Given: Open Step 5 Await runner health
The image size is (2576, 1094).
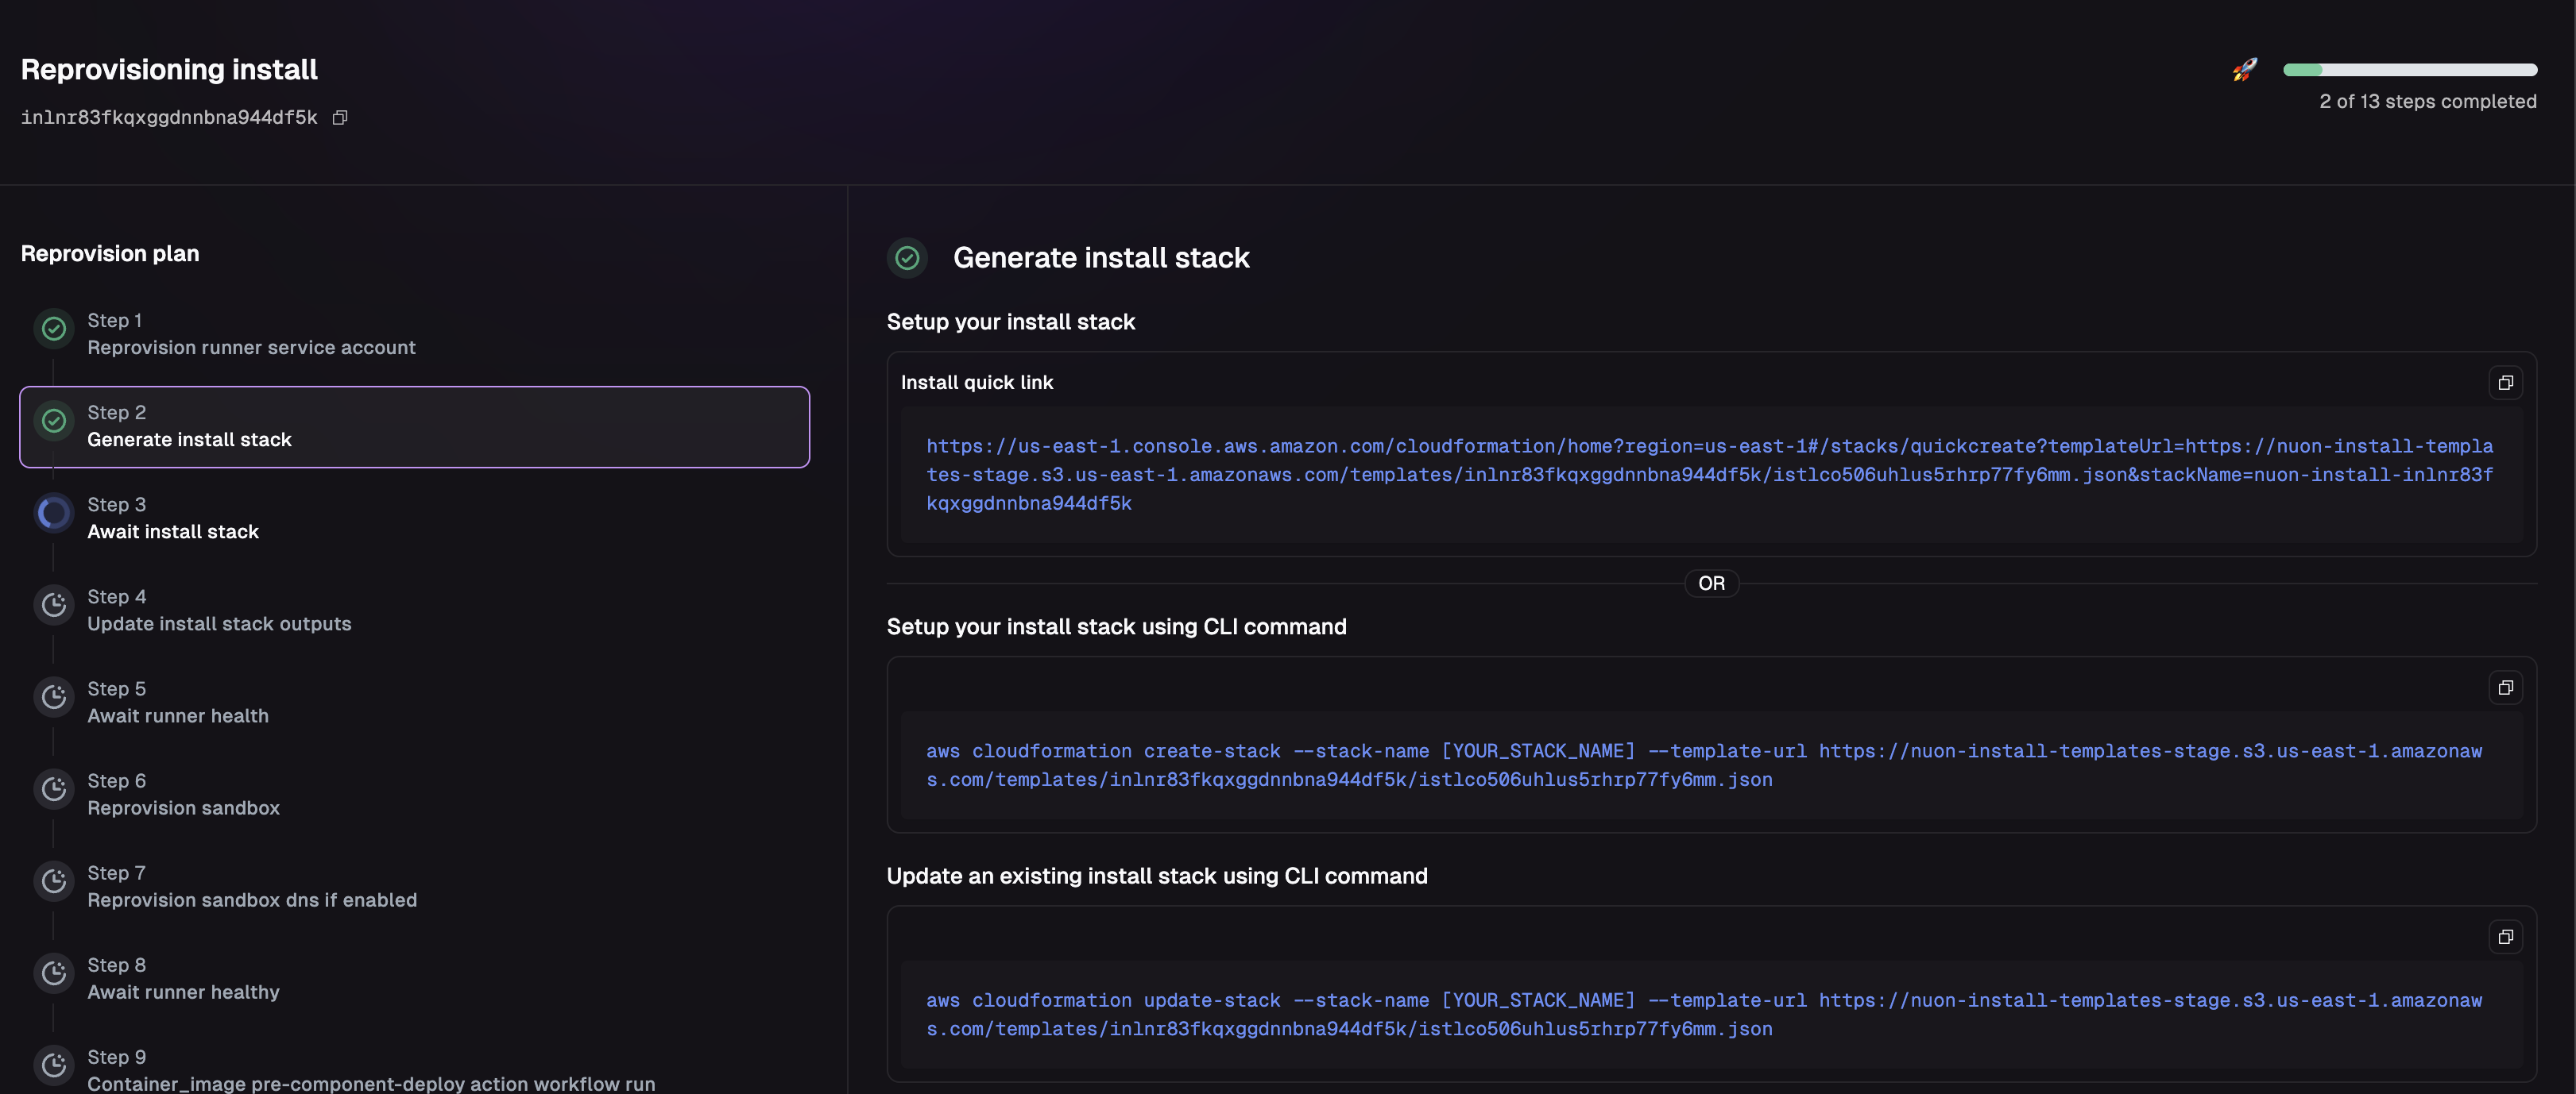Looking at the screenshot, I should tap(414, 703).
